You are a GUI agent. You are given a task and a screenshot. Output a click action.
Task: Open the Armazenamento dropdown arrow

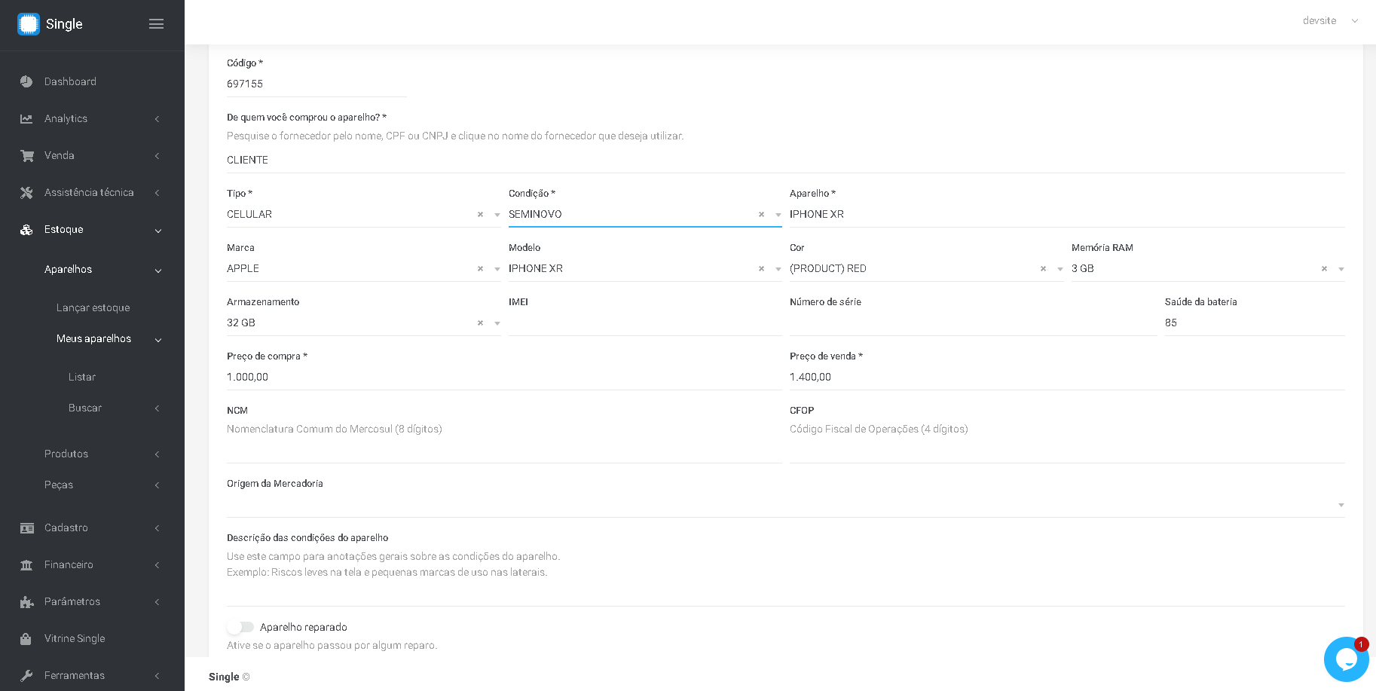click(497, 323)
